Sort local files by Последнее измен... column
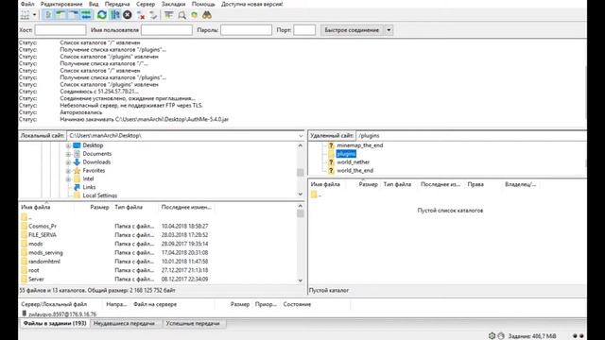 click(x=186, y=207)
